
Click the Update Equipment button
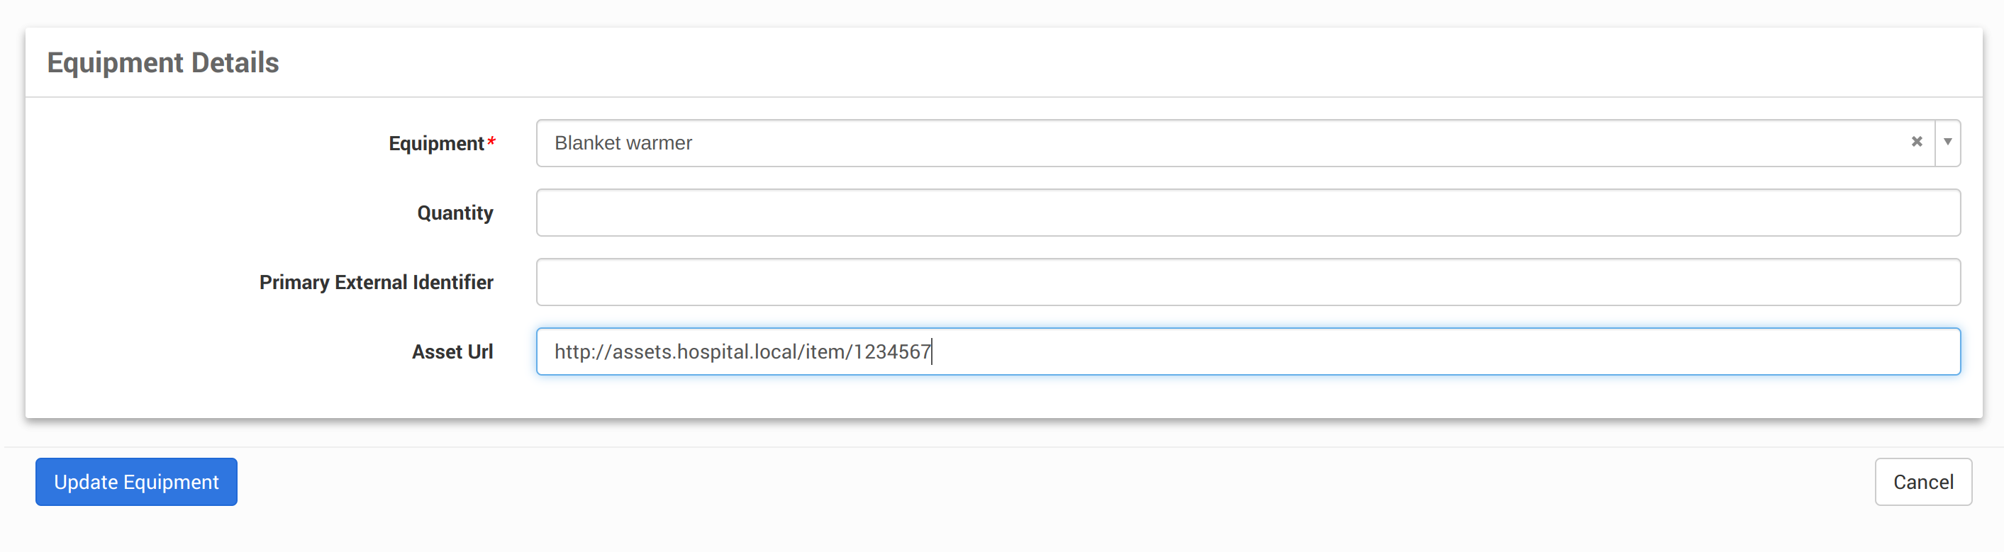coord(136,482)
